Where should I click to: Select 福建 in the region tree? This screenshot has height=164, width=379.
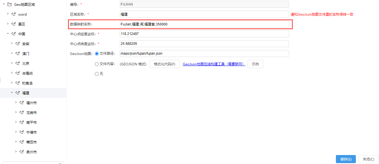pos(26,93)
